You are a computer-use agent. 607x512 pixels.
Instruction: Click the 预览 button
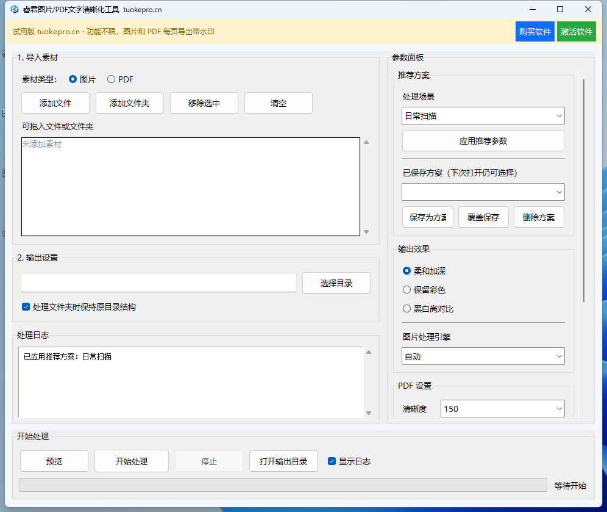(54, 461)
